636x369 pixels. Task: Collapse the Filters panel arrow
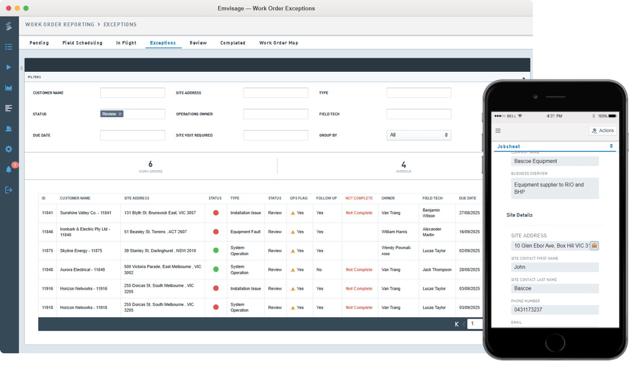[523, 78]
